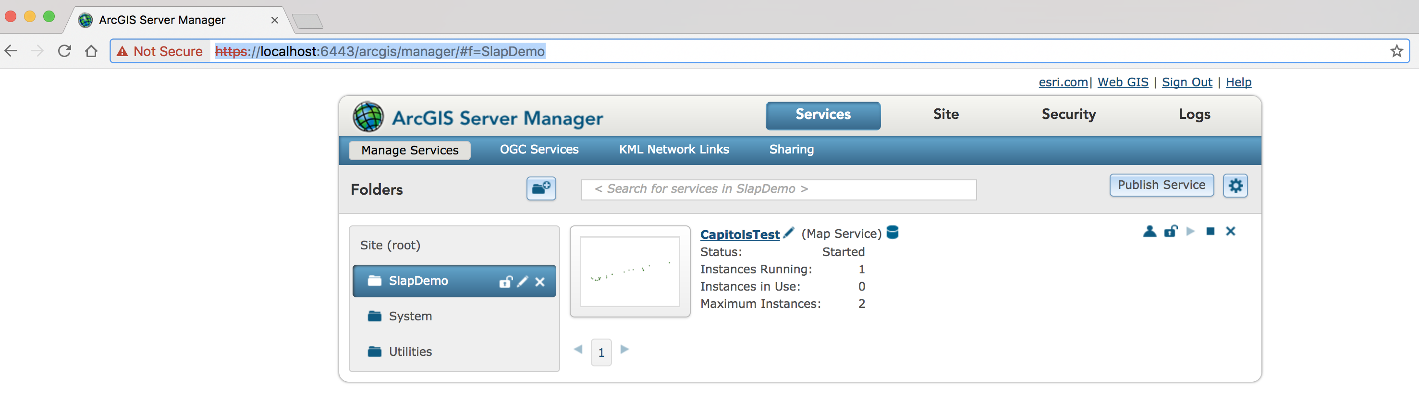Click the ArcGIS Server Manager title
1419x399 pixels.
(x=497, y=118)
